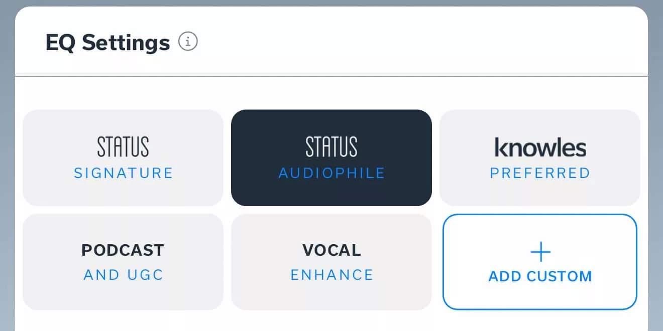Enable the Vocal Enhance preset tile
This screenshot has width=663, height=331.
331,262
